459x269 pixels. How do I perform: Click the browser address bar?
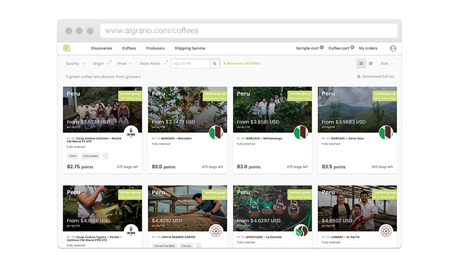(x=249, y=31)
